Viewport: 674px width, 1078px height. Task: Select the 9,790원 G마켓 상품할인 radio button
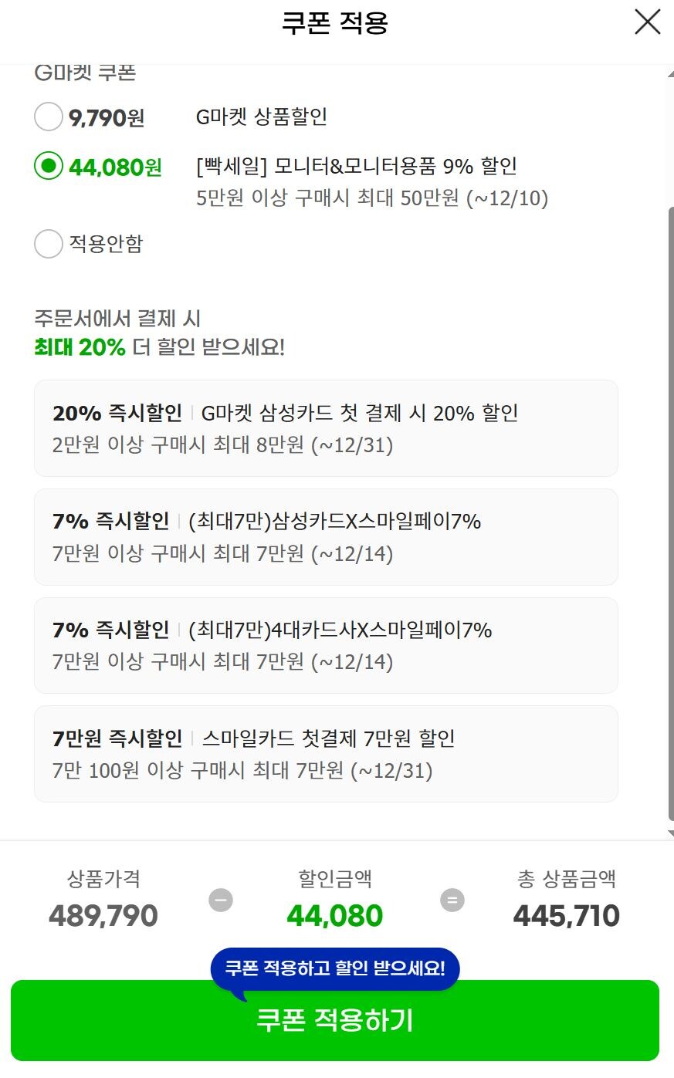tap(48, 117)
